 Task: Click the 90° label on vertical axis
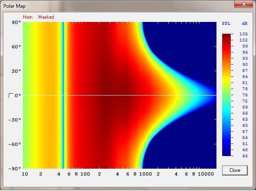(16, 22)
